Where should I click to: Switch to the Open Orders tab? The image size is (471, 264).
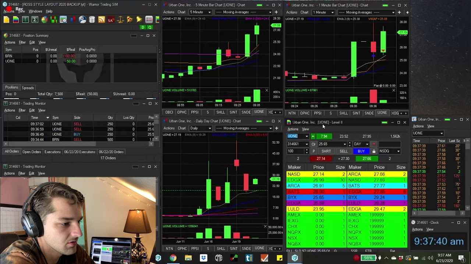32,152
